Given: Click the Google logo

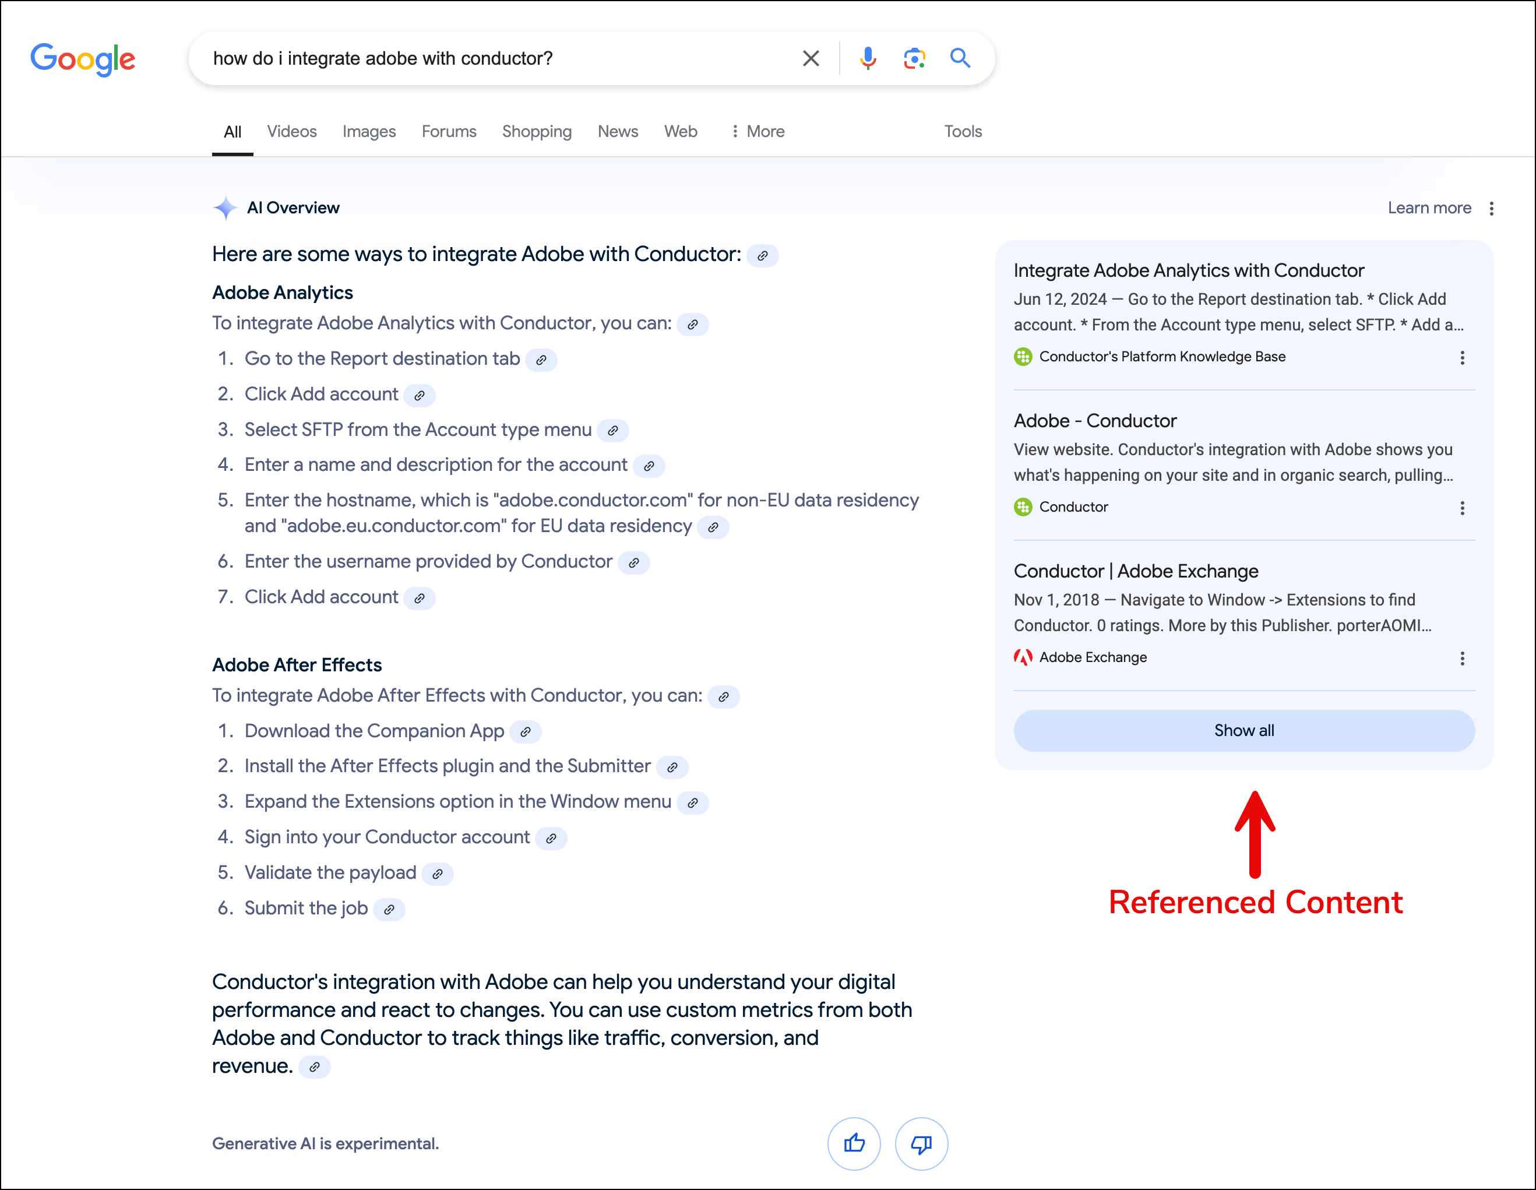Looking at the screenshot, I should click(x=83, y=60).
